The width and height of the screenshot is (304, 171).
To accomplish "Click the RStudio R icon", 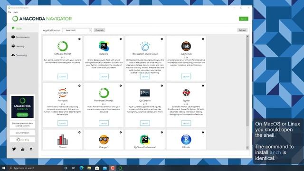I will 186,140.
